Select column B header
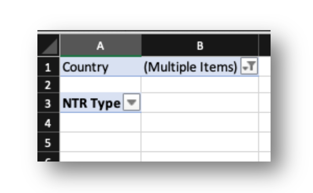 (x=200, y=46)
